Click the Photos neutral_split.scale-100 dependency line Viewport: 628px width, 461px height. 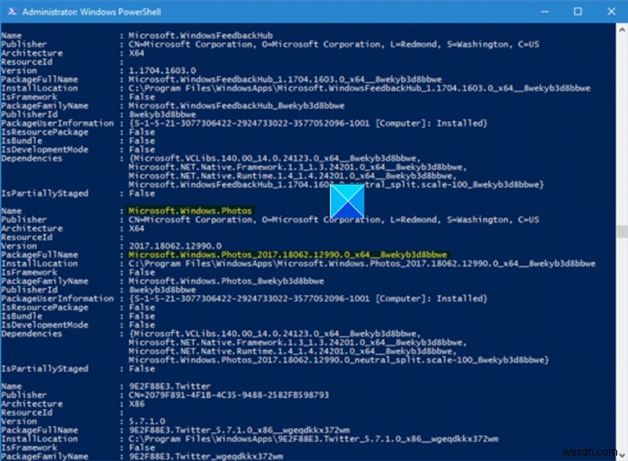click(338, 360)
